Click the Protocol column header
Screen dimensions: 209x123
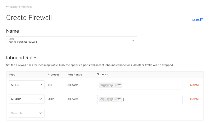tap(53, 75)
